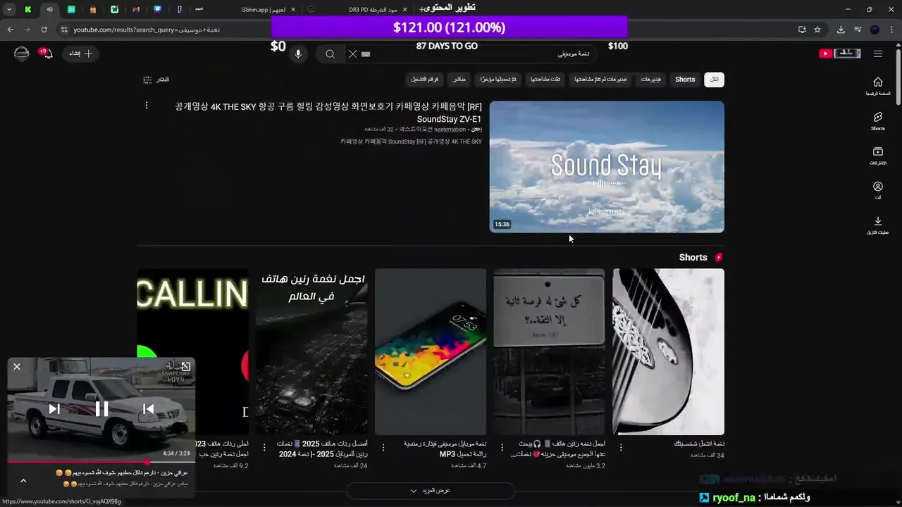Skip to next video in miniplayer

(x=54, y=409)
